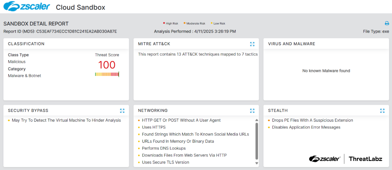Expand the MITRE ATT&CK panel
392x170 pixels.
pyautogui.click(x=252, y=44)
